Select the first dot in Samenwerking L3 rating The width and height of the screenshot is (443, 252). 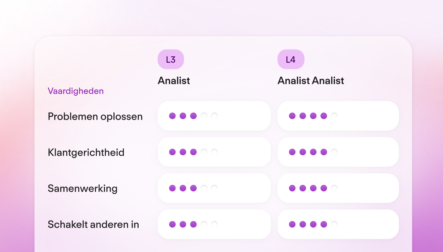[x=173, y=188]
